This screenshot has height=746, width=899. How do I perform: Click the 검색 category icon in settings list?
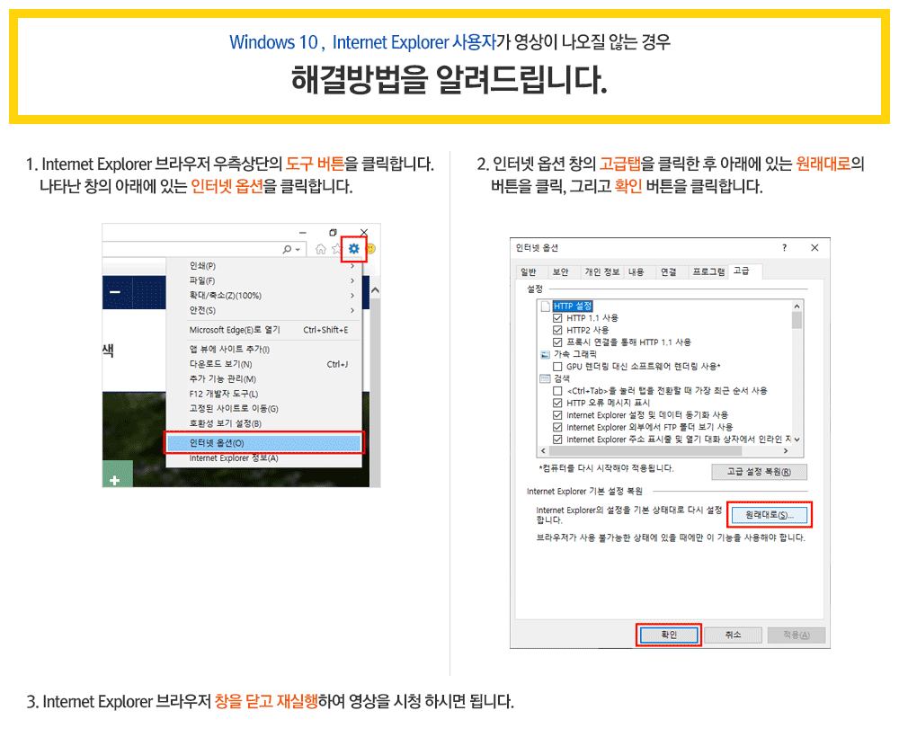point(546,378)
